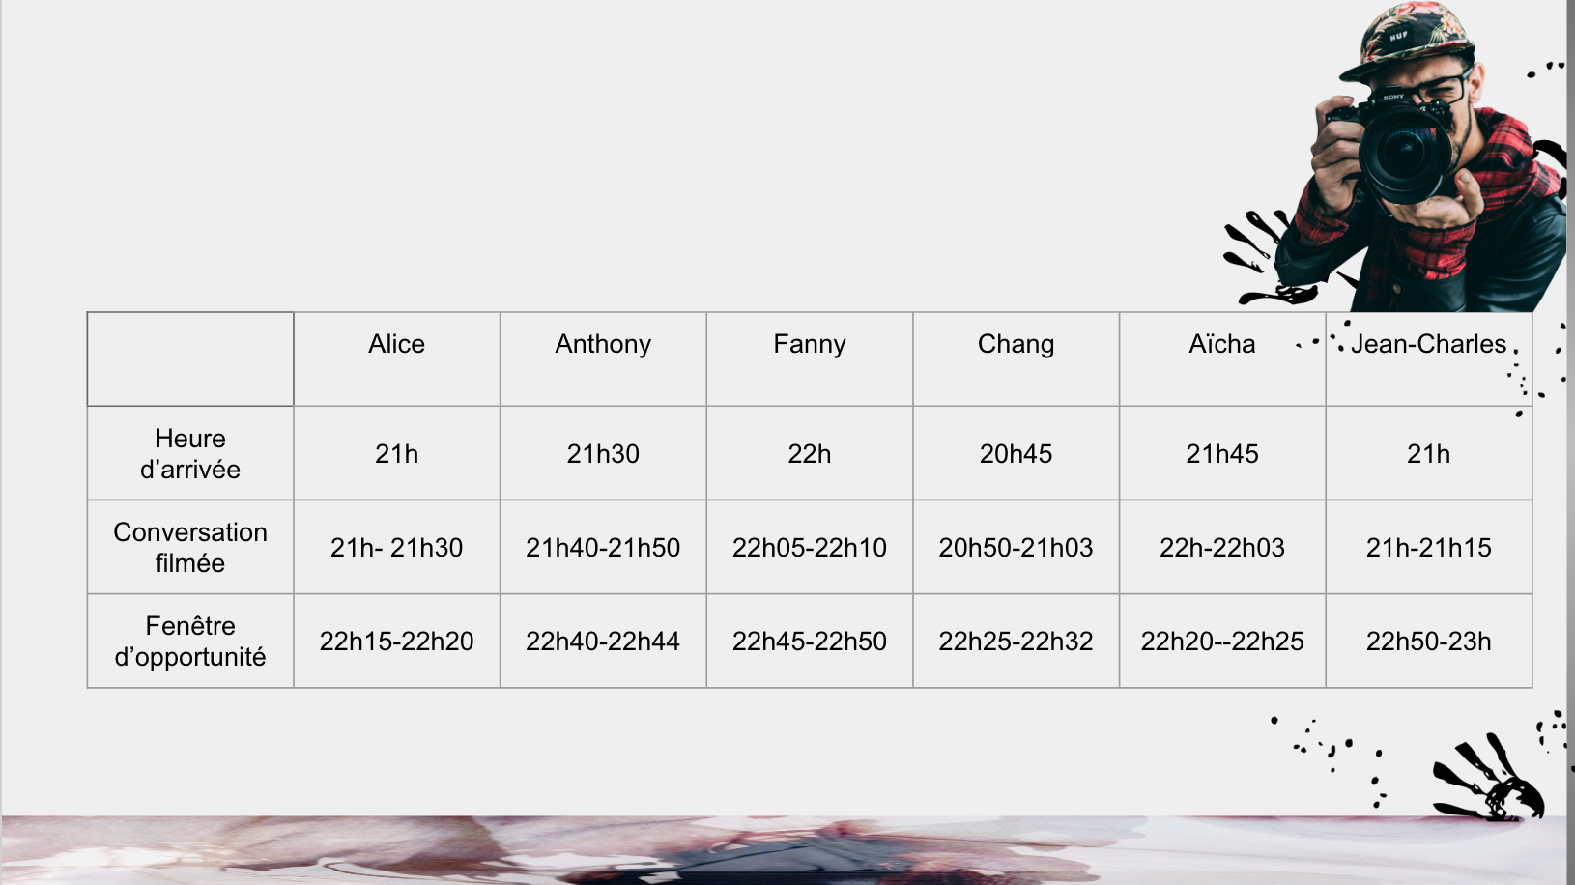The height and width of the screenshot is (885, 1575).
Task: Click the Chang header cell
Action: [x=1016, y=358]
